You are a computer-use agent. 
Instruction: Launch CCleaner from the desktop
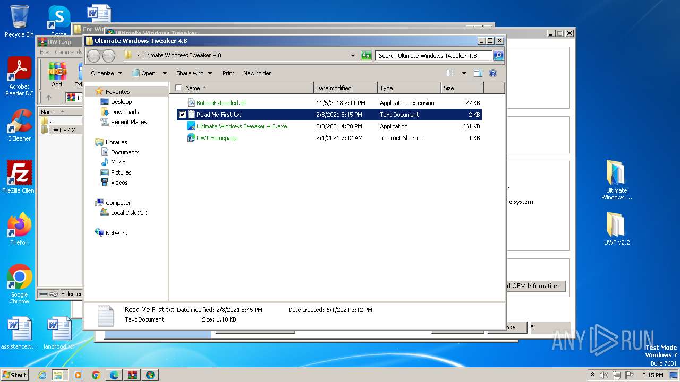[19, 125]
